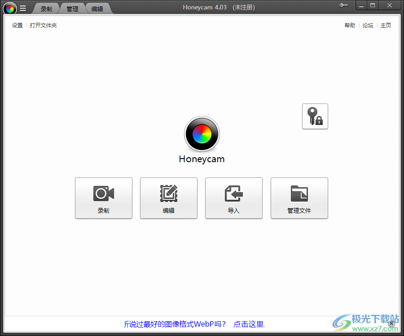Switch to the 录制 tab
Screen dimensions: 404x336
click(46, 9)
